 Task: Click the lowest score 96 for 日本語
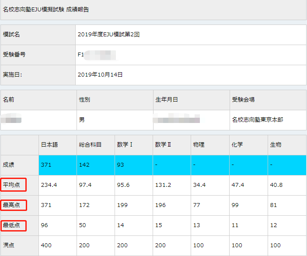[44, 225]
